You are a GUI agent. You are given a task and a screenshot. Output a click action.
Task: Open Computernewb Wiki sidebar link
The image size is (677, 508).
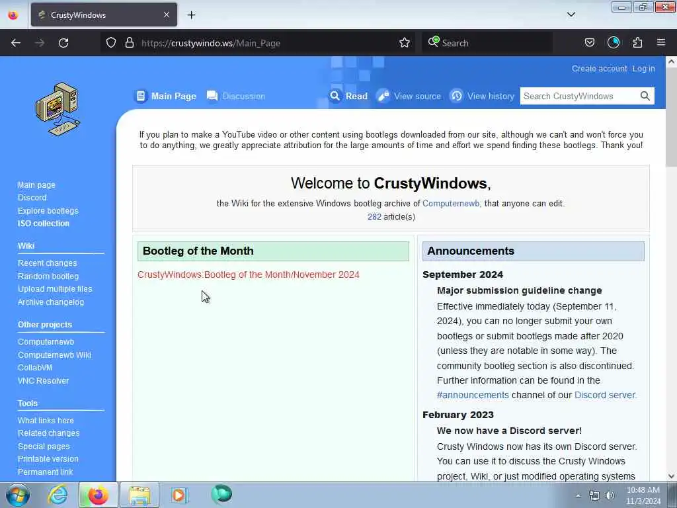(54, 355)
